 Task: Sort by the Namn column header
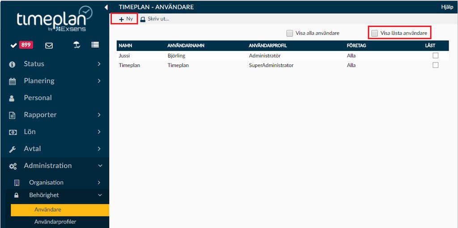[125, 46]
